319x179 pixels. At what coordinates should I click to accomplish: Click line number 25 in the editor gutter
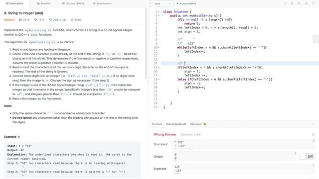pos(156,107)
